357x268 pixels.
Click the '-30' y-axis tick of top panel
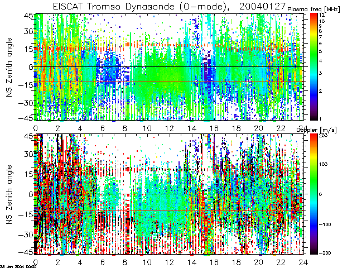click(26, 103)
